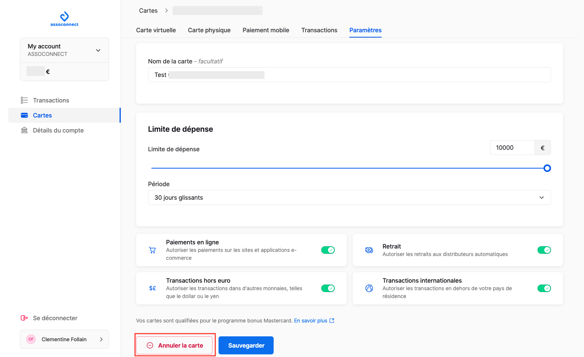Click the Sauvegarder button

(x=246, y=345)
